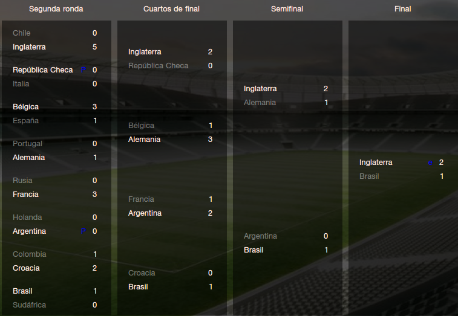Open Sudáfrica team link

coord(29,305)
